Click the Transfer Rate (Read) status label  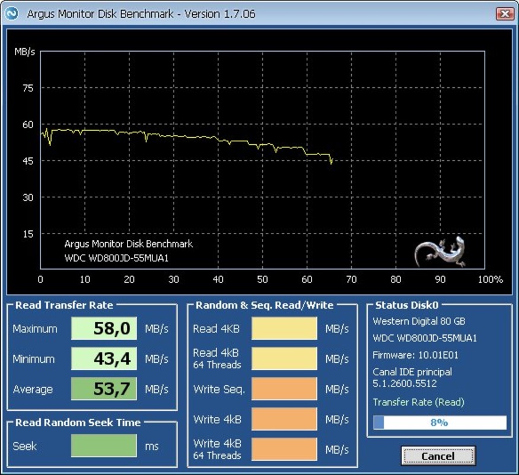[418, 403]
